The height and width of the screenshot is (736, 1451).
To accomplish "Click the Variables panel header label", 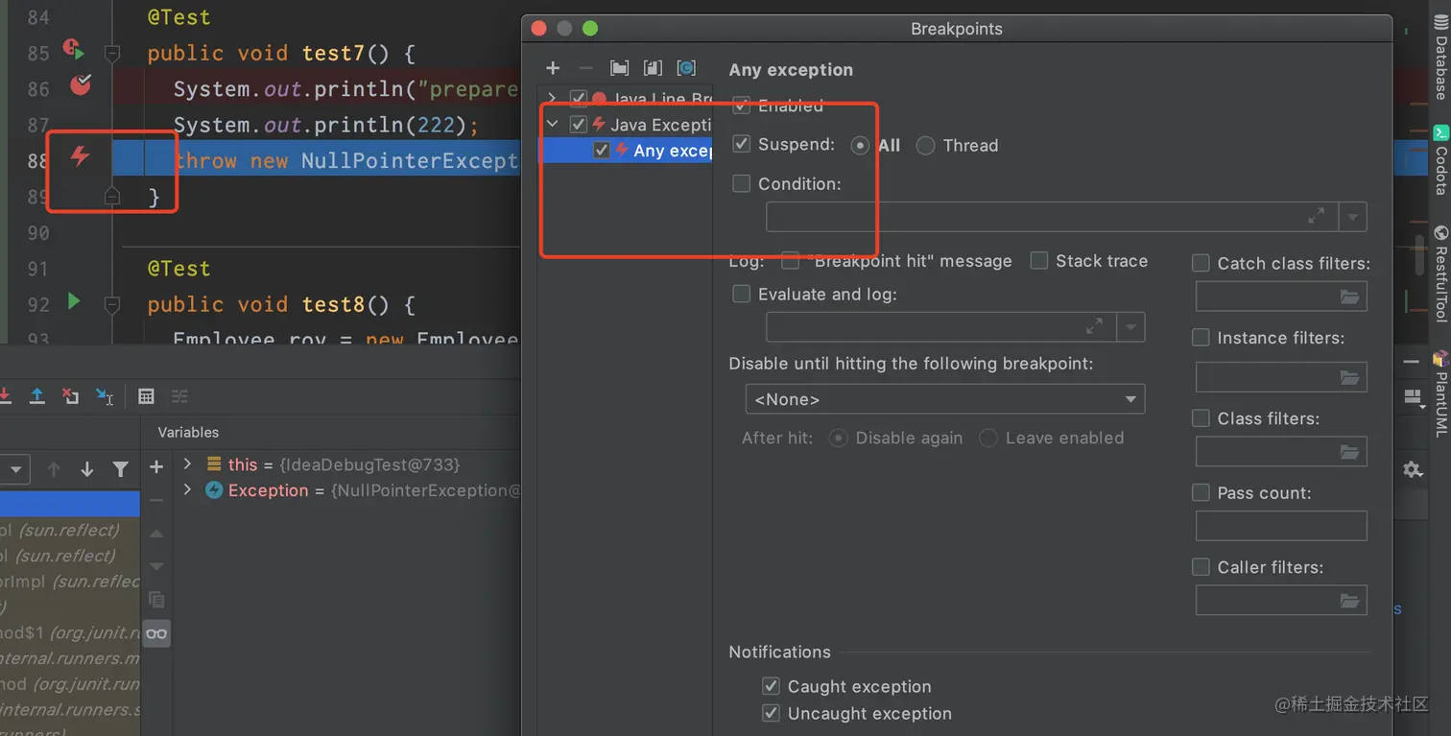I will 188,432.
